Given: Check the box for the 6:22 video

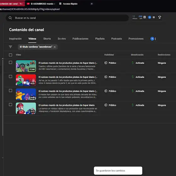Looking at the screenshot, I should click(10, 76).
